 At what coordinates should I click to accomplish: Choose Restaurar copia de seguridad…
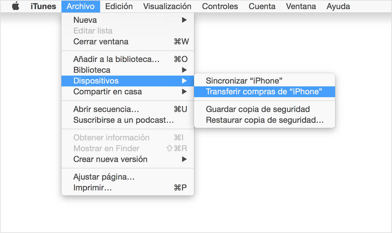coord(264,120)
